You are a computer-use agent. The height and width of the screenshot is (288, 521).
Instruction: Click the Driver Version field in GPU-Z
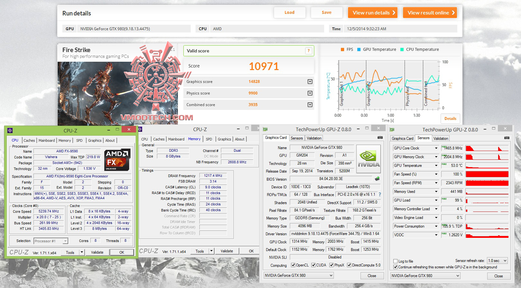click(335, 234)
